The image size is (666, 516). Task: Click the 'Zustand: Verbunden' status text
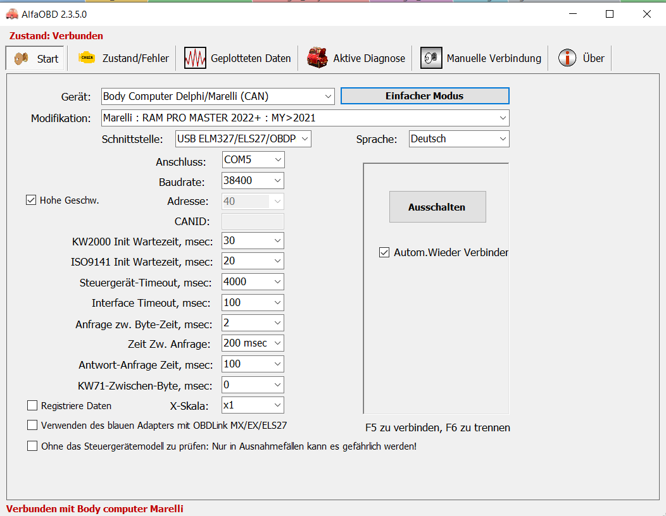(56, 35)
